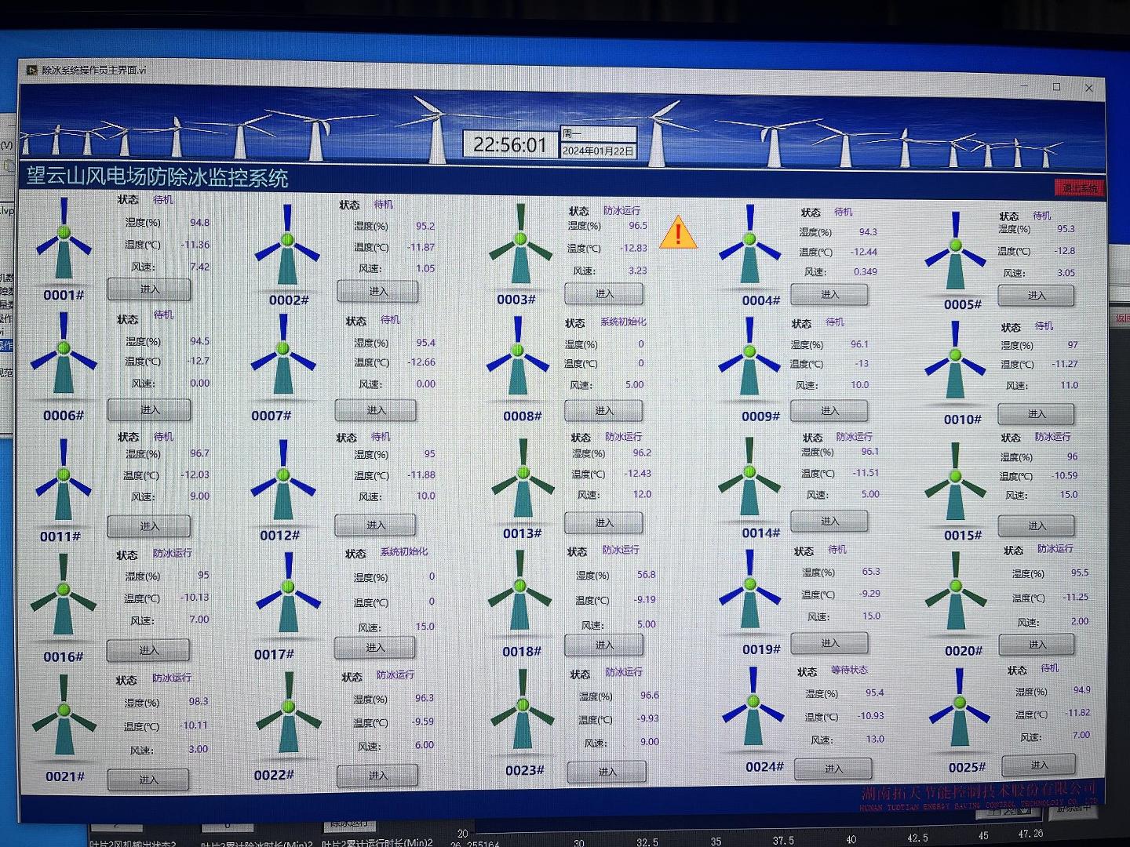
Task: Click the 等待状态 status of turbine 0024#
Action: (849, 670)
